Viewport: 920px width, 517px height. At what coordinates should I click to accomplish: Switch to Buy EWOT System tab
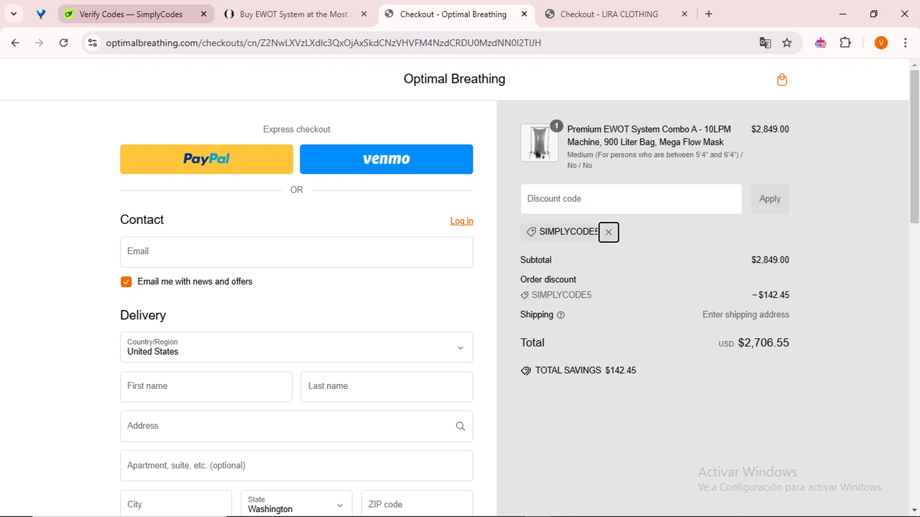coord(296,14)
